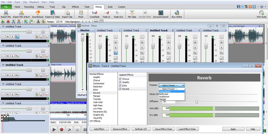The width and height of the screenshot is (268, 134).
Task: Click the Remove Effect button
Action: (x=120, y=129)
